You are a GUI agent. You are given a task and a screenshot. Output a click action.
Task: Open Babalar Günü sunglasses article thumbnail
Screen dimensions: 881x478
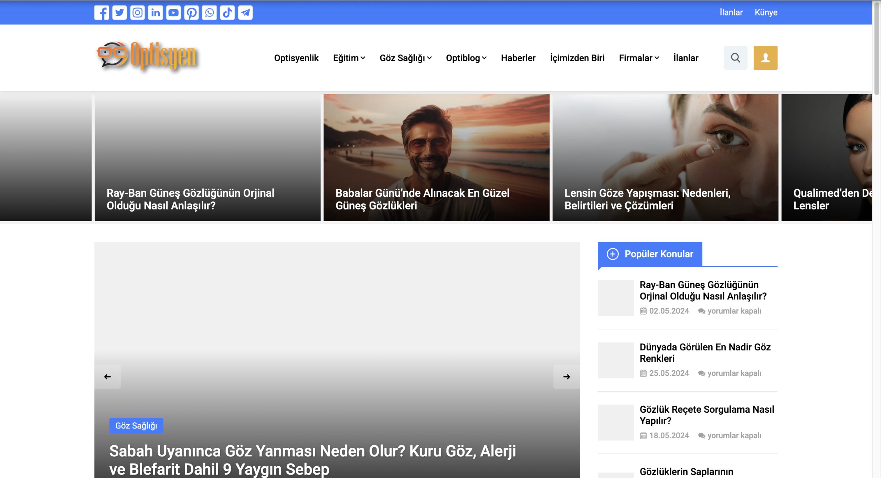click(x=436, y=157)
